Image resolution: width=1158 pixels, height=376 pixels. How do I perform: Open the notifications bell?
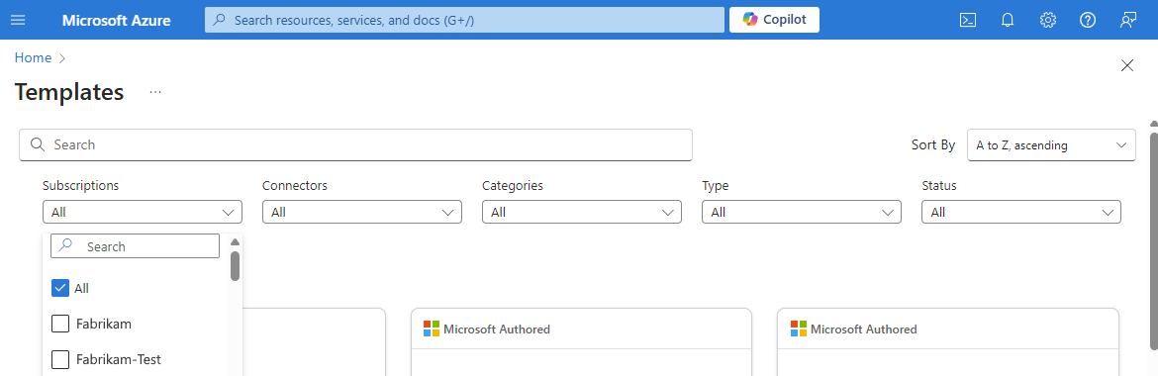tap(1008, 20)
